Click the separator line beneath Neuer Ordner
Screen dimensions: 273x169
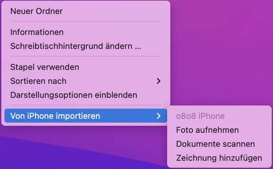point(86,22)
